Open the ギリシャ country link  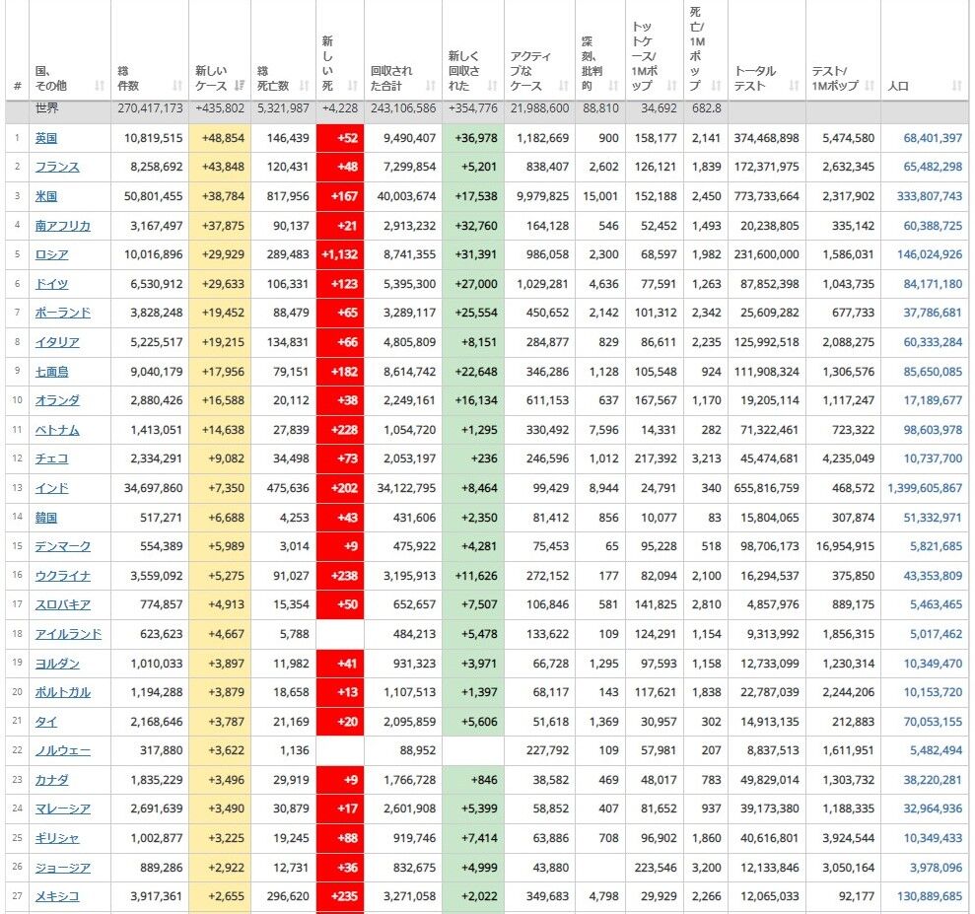pyautogui.click(x=57, y=838)
